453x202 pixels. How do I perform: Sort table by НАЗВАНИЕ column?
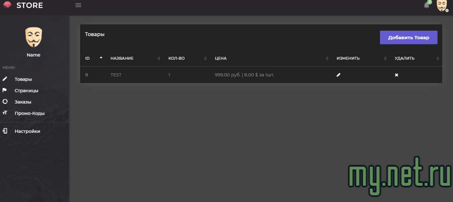coord(122,58)
